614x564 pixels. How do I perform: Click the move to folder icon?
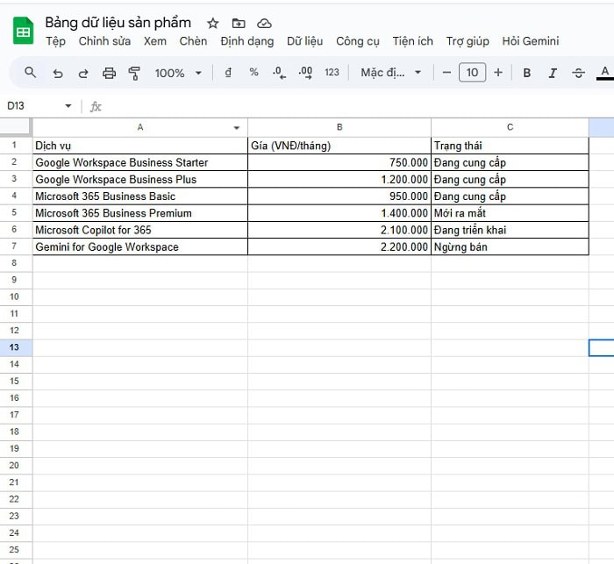tap(239, 24)
